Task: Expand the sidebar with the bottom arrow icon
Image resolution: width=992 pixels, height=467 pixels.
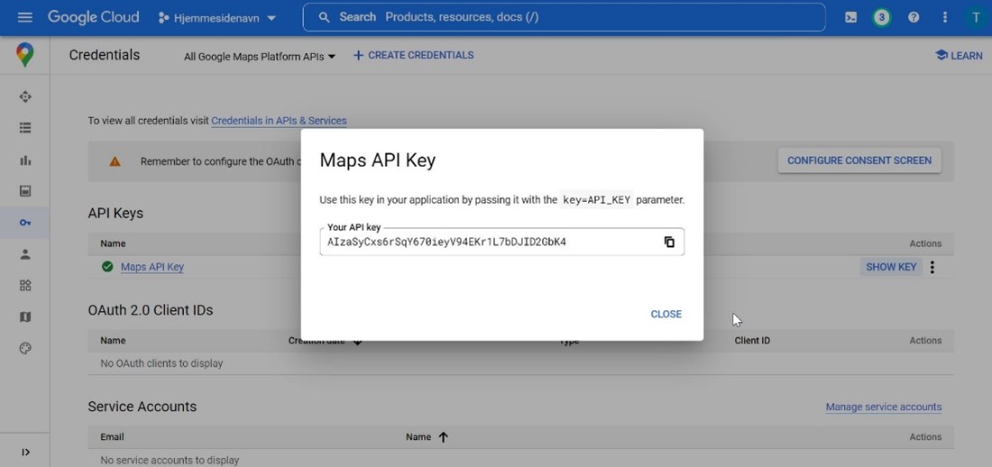Action: [x=25, y=452]
